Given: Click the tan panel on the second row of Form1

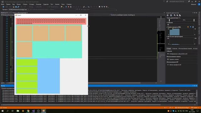Looking at the screenshot, I should coord(24,50).
